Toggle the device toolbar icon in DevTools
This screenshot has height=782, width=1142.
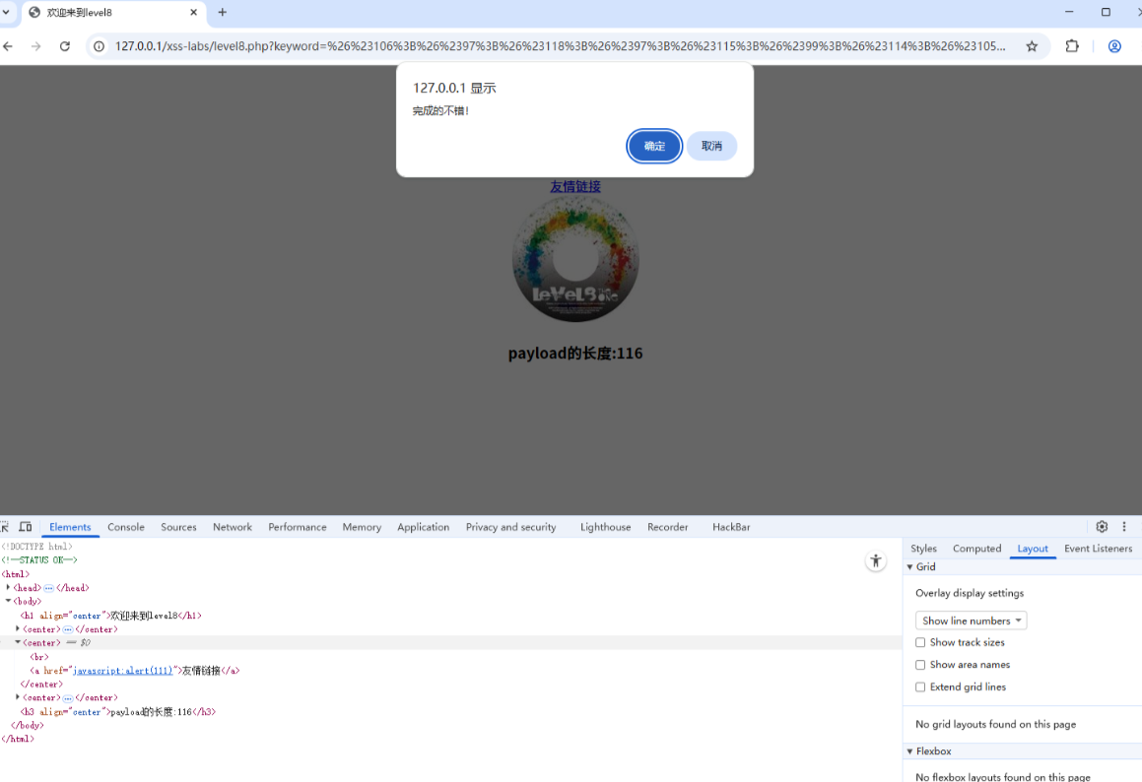26,527
